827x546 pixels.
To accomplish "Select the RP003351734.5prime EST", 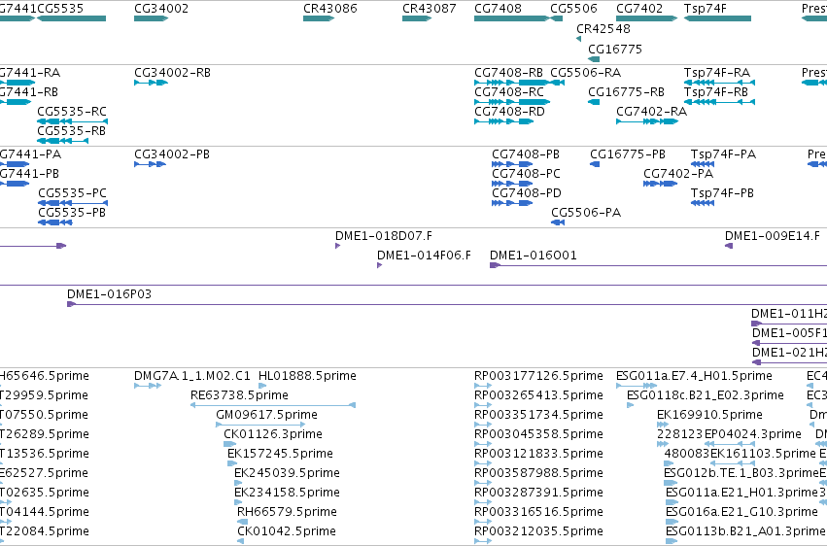I will [x=483, y=425].
